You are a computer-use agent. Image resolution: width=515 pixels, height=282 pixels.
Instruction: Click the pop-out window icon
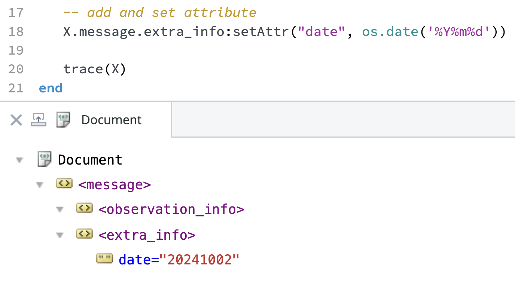tap(39, 120)
